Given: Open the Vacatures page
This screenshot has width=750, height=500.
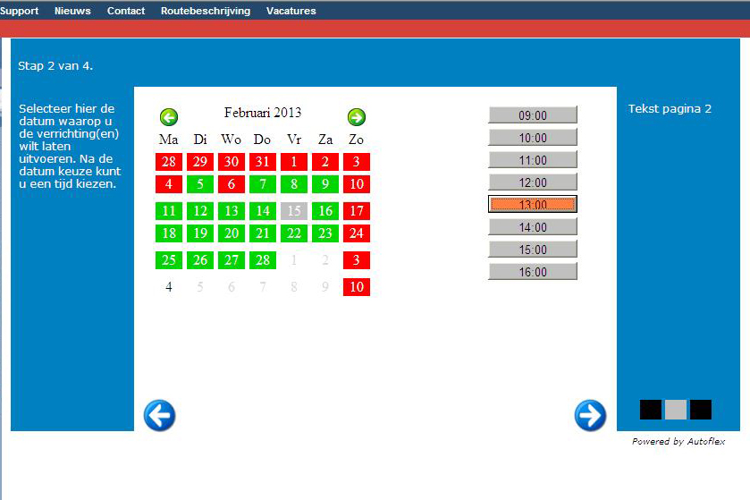Looking at the screenshot, I should click(x=291, y=11).
